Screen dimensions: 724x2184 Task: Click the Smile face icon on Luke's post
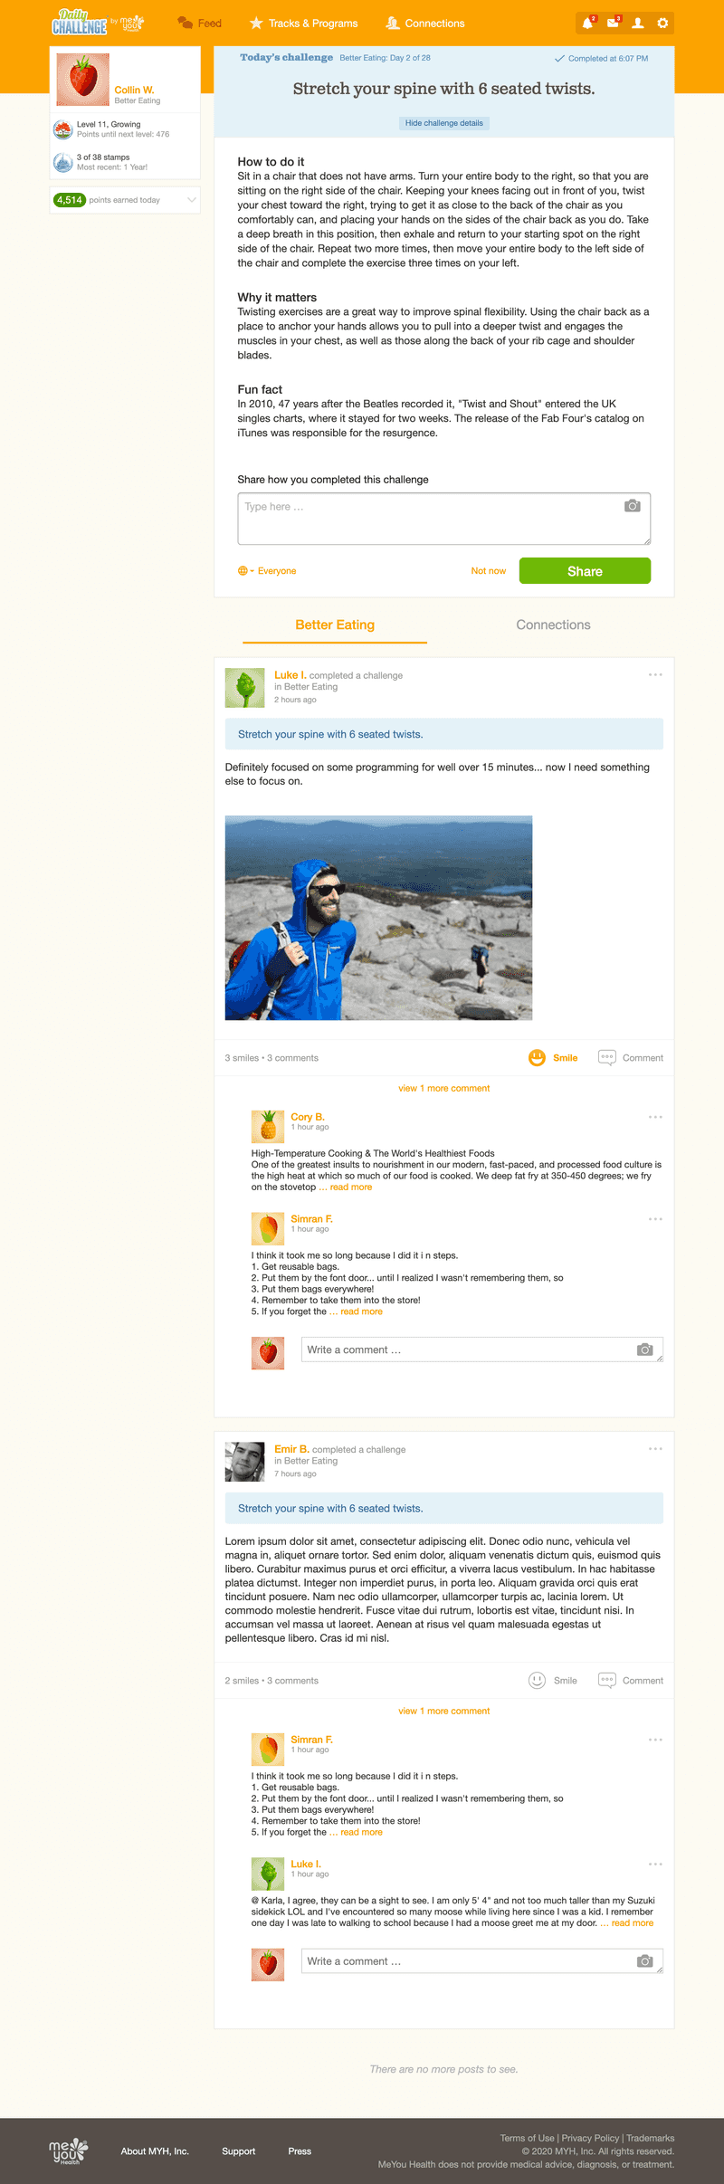537,1057
